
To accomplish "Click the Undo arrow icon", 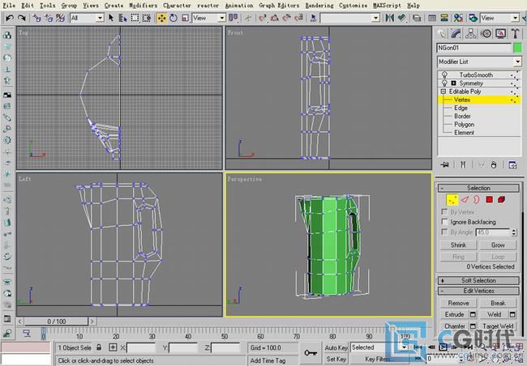I will pyautogui.click(x=10, y=18).
